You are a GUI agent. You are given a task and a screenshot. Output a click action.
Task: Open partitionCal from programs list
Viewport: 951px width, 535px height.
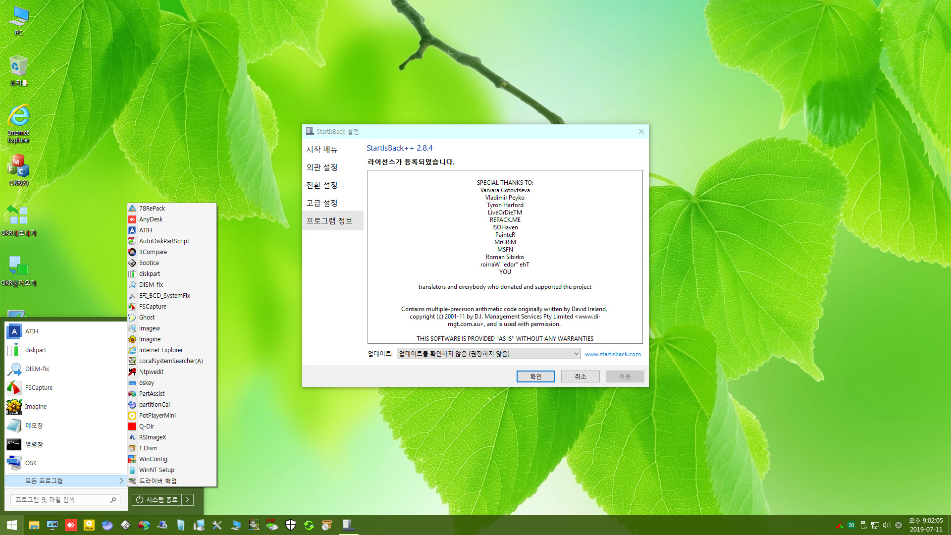pos(172,405)
